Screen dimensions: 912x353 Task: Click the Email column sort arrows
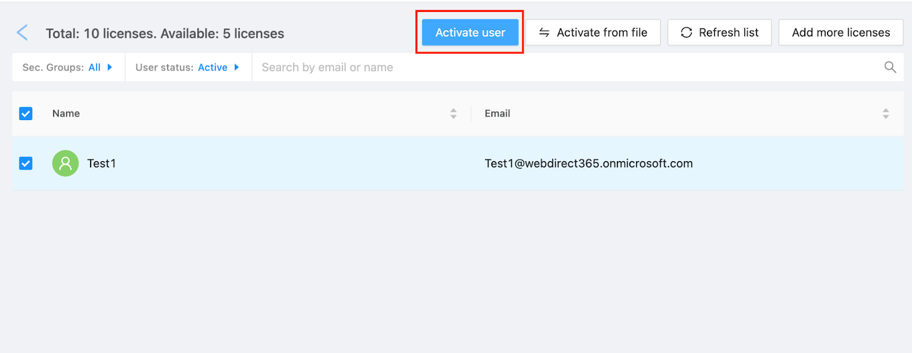(x=885, y=113)
